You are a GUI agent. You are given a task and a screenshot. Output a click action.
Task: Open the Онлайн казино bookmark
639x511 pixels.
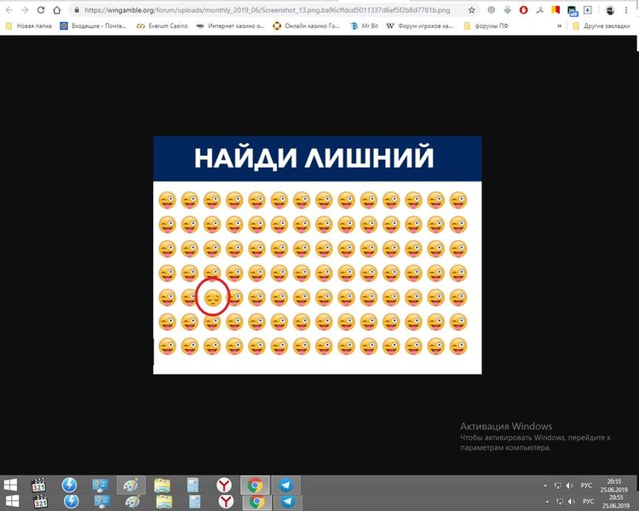[306, 26]
